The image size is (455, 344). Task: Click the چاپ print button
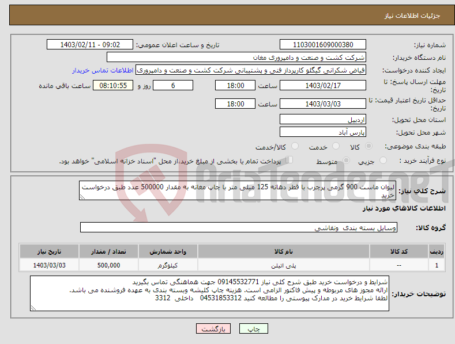[x=254, y=328]
